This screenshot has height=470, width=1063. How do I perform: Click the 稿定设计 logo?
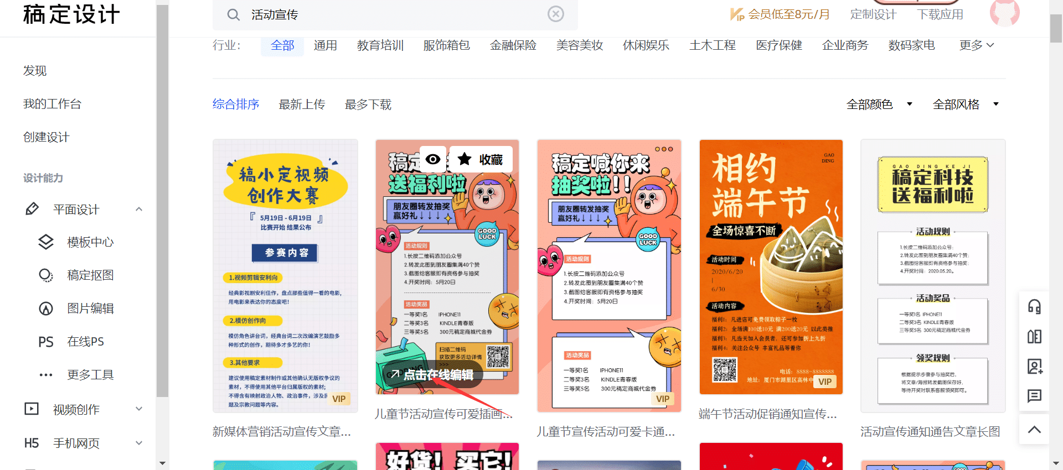(x=71, y=14)
